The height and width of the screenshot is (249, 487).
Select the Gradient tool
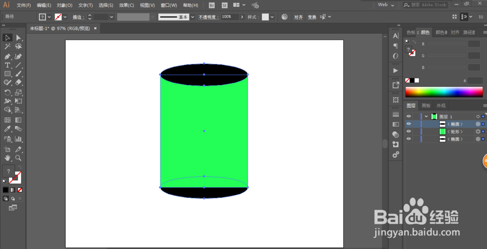pyautogui.click(x=19, y=120)
